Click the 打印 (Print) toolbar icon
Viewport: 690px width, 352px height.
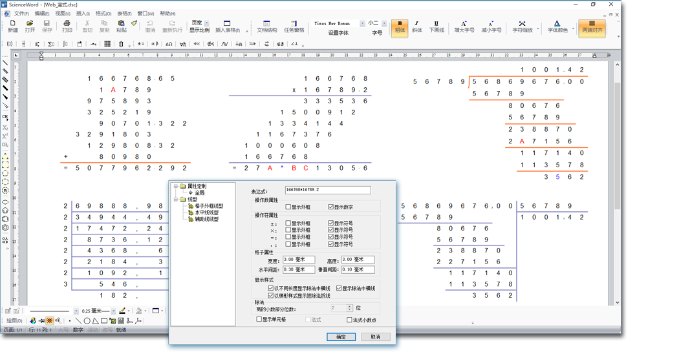67,26
